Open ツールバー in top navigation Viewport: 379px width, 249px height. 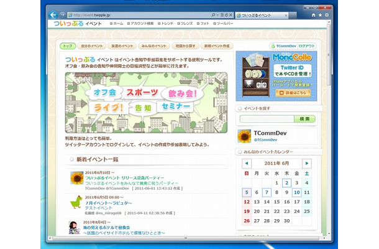click(223, 24)
